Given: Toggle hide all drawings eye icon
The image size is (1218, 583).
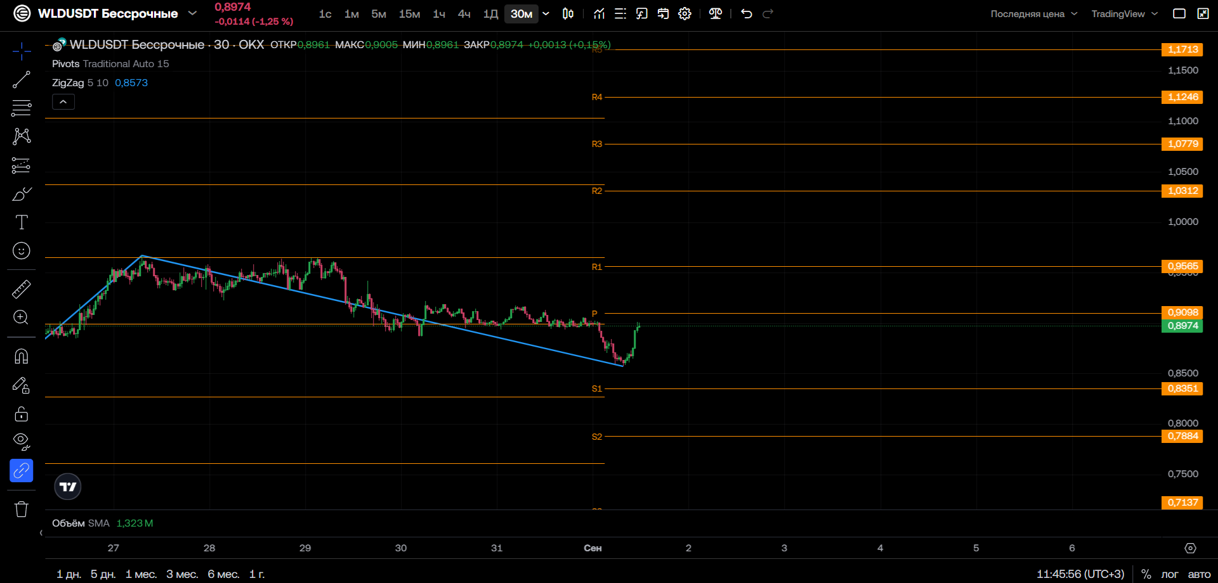Looking at the screenshot, I should (x=22, y=442).
